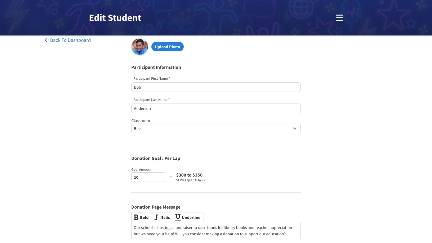Click the italic I icon
Screen dimensions: 432x243
156,217
